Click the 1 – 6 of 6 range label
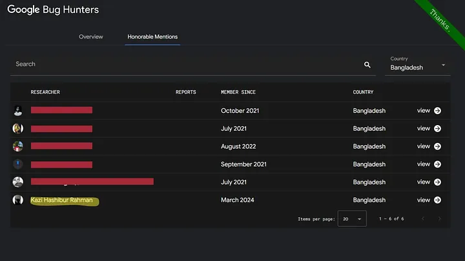The image size is (465, 261). 391,218
